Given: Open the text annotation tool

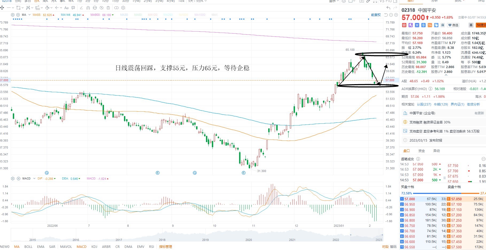Looking at the screenshot, I should (x=67, y=8).
